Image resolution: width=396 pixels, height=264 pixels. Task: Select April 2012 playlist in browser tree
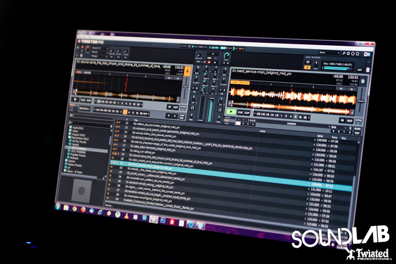click(78, 128)
